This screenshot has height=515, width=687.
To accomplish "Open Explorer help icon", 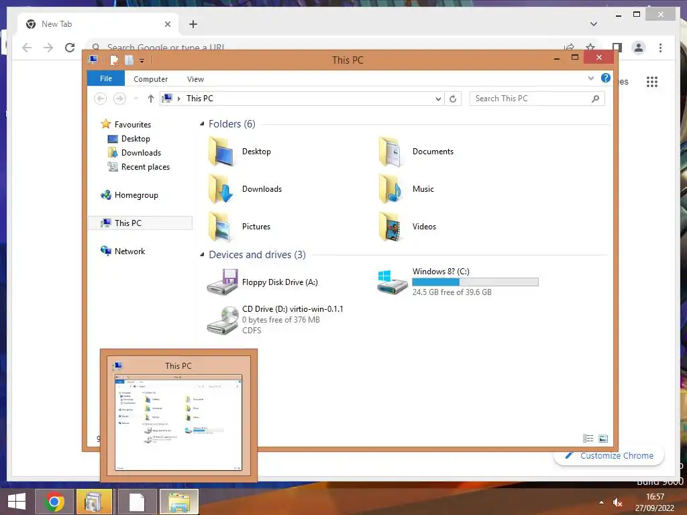I will pyautogui.click(x=606, y=78).
